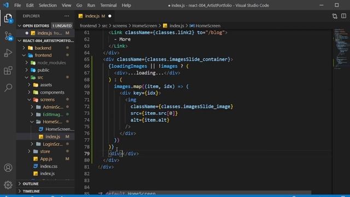This screenshot has width=350, height=197.
Task: Place cursor on line 67 loading div
Action: coord(147,73)
